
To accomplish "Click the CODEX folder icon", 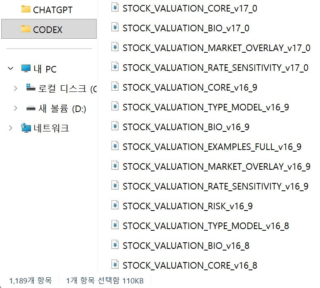I will [x=26, y=29].
